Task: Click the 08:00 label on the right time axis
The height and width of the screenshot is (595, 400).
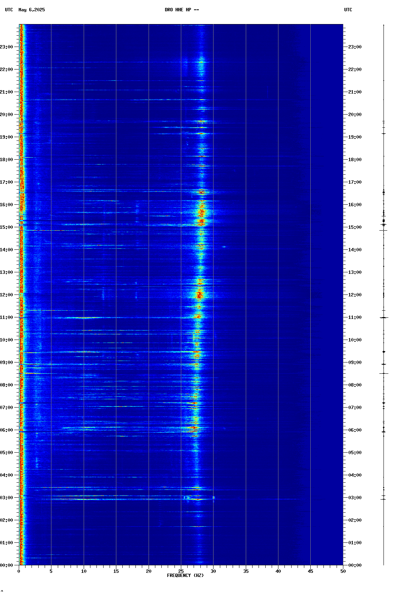Action: [x=355, y=385]
